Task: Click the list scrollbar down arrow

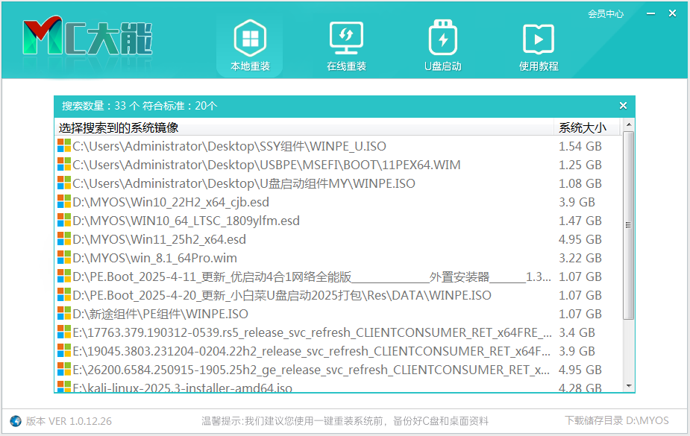Action: pos(629,385)
